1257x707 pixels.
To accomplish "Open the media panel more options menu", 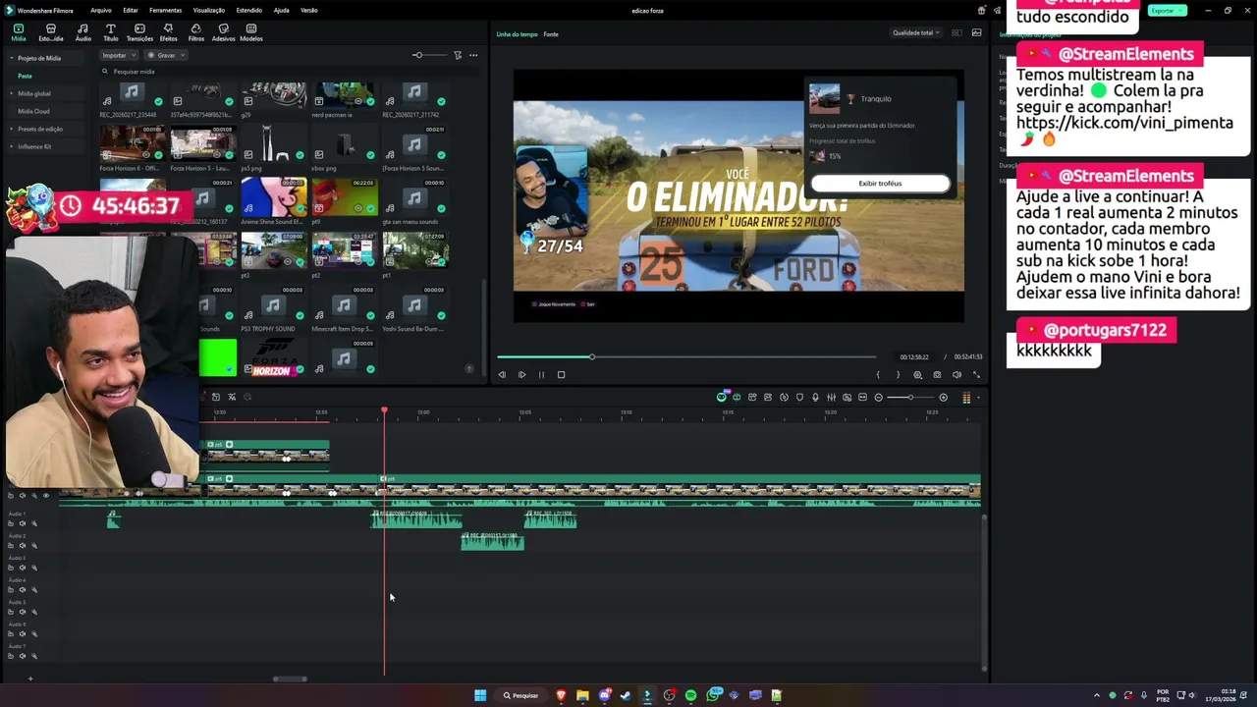I will [473, 55].
